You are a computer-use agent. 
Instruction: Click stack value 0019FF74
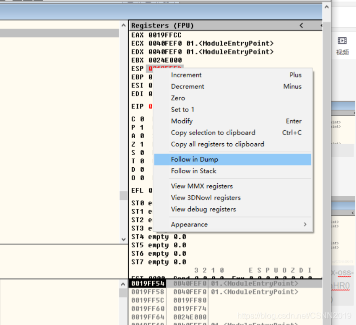pyautogui.click(x=190, y=308)
